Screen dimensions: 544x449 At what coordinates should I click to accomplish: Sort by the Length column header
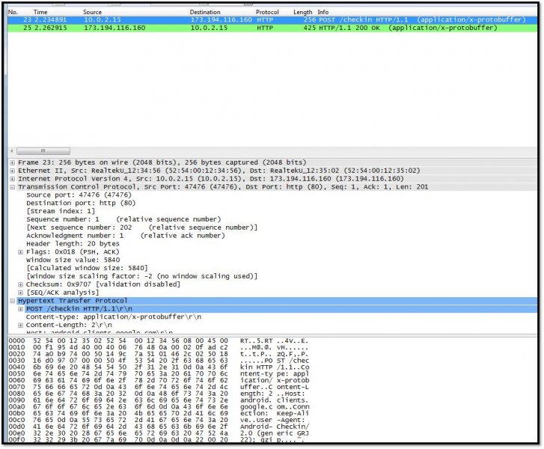[x=302, y=12]
